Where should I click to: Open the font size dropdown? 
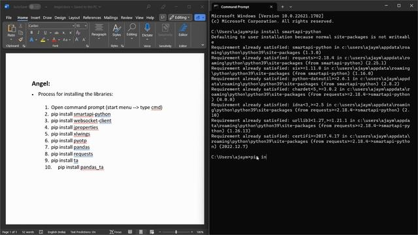86,26
